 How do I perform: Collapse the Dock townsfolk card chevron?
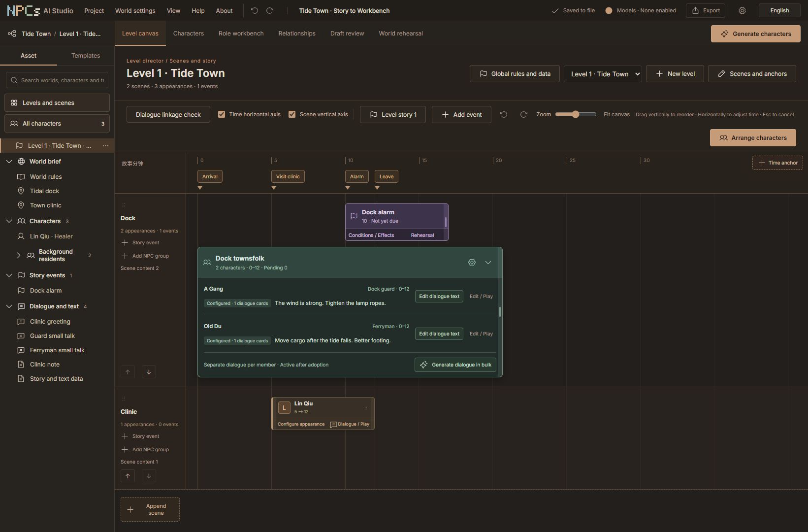point(488,263)
